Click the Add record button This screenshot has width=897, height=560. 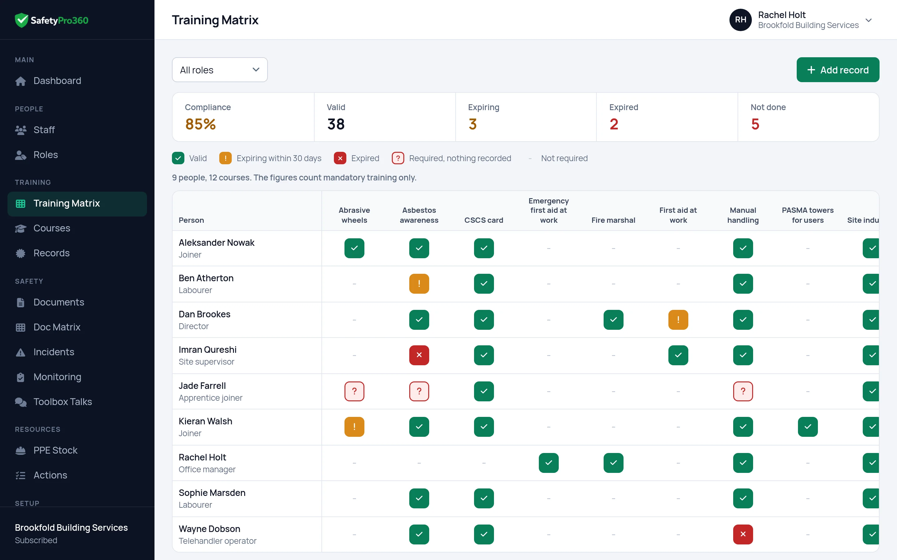tap(838, 70)
